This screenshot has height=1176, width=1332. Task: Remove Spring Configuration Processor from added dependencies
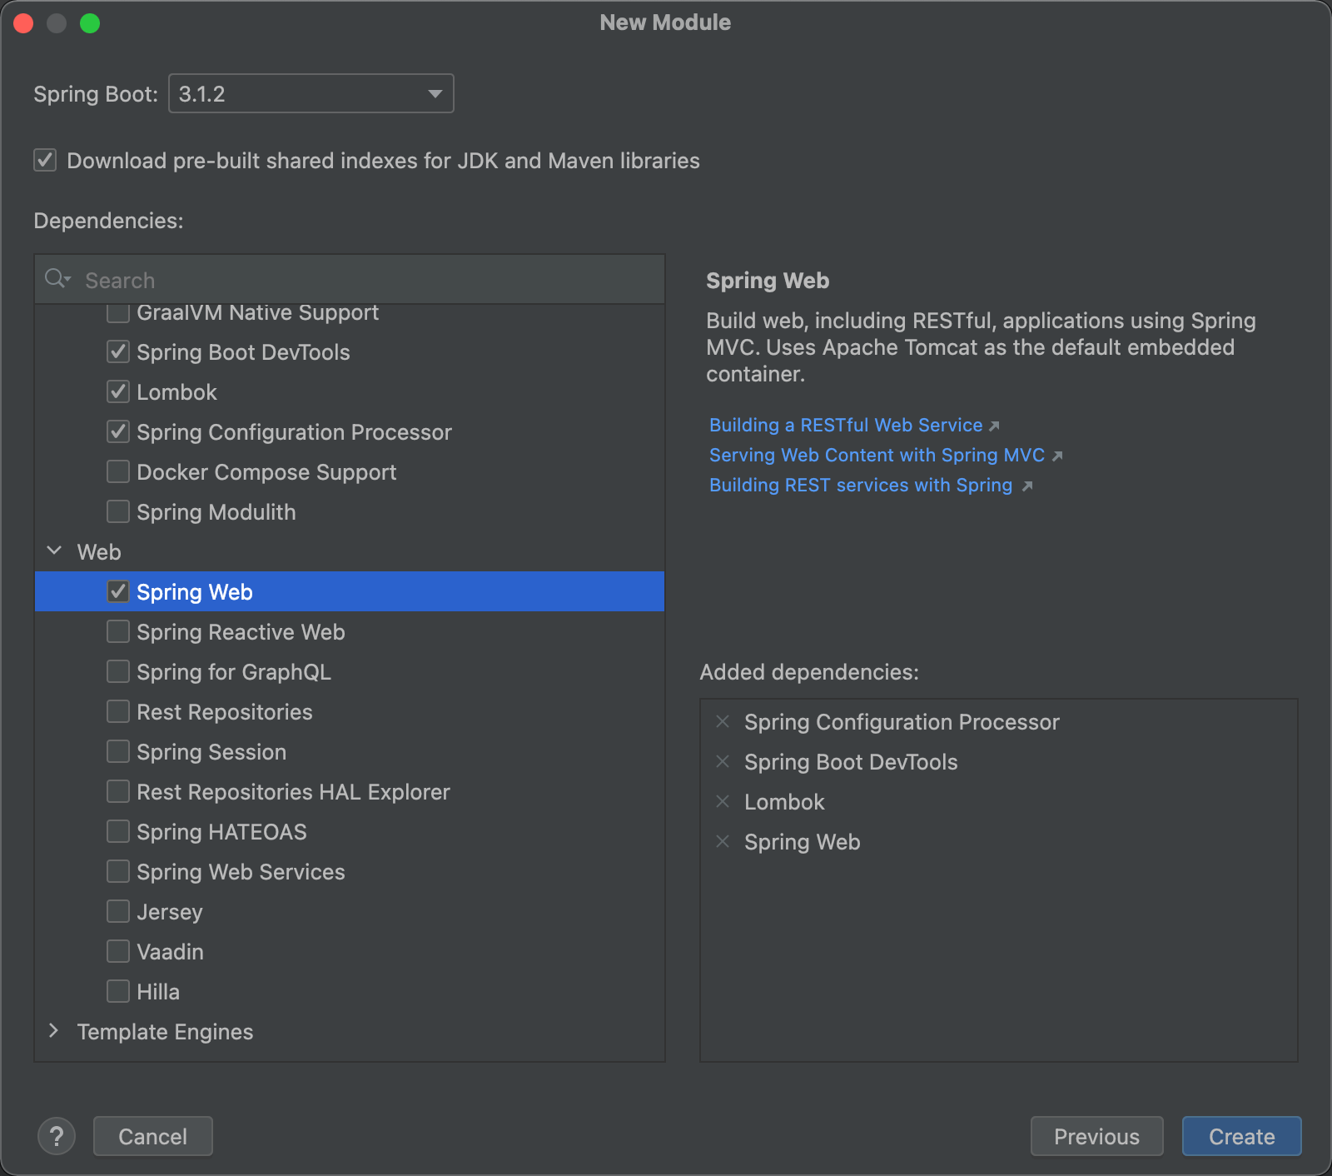(723, 722)
